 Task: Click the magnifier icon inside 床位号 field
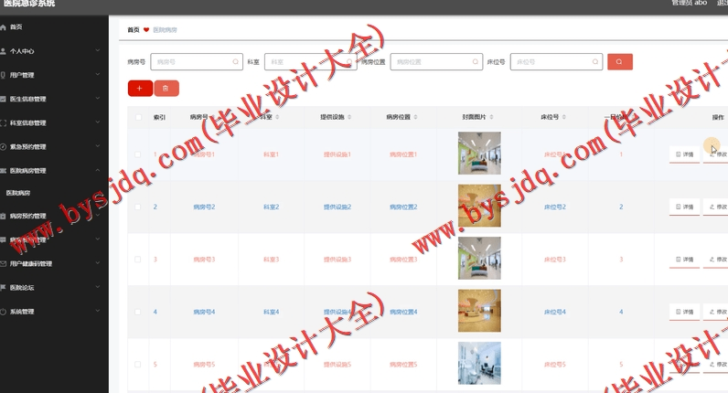click(595, 62)
